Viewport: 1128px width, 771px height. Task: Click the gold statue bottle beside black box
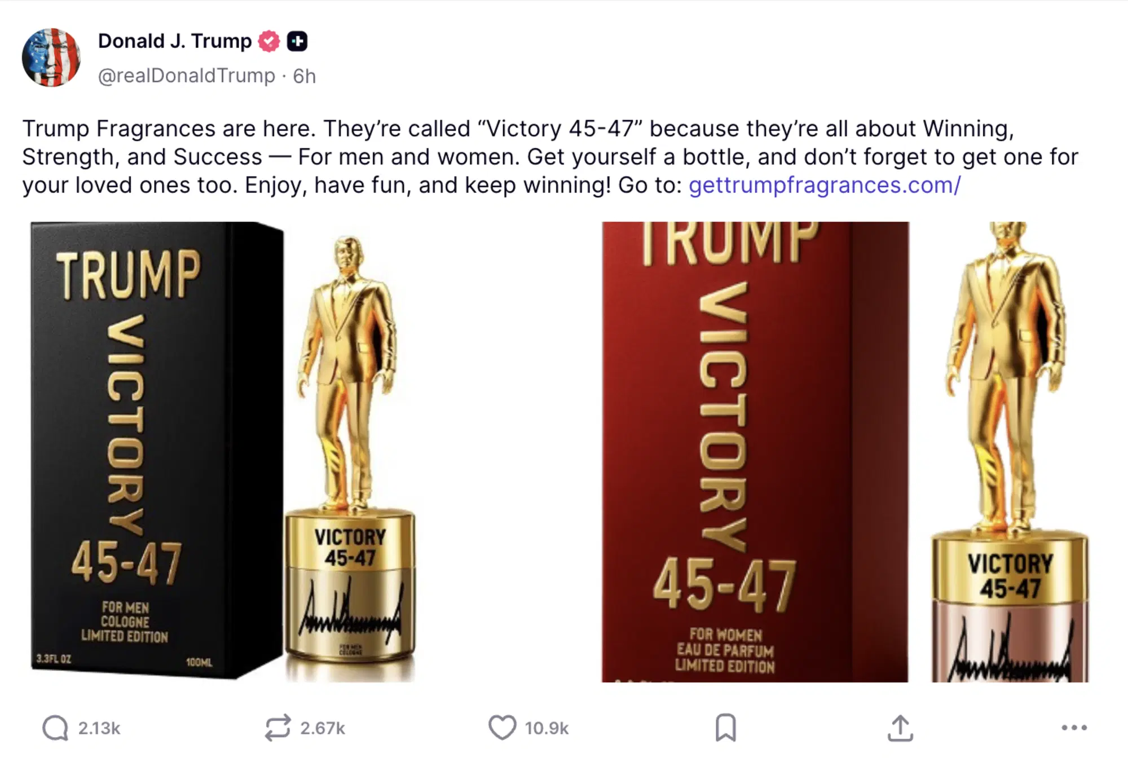[350, 457]
